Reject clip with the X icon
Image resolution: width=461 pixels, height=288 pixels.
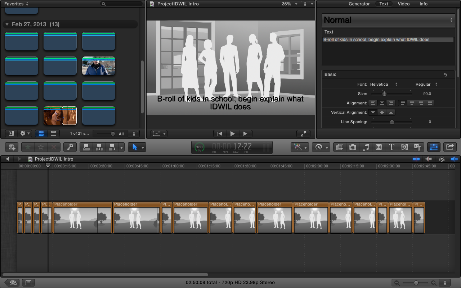(54, 147)
